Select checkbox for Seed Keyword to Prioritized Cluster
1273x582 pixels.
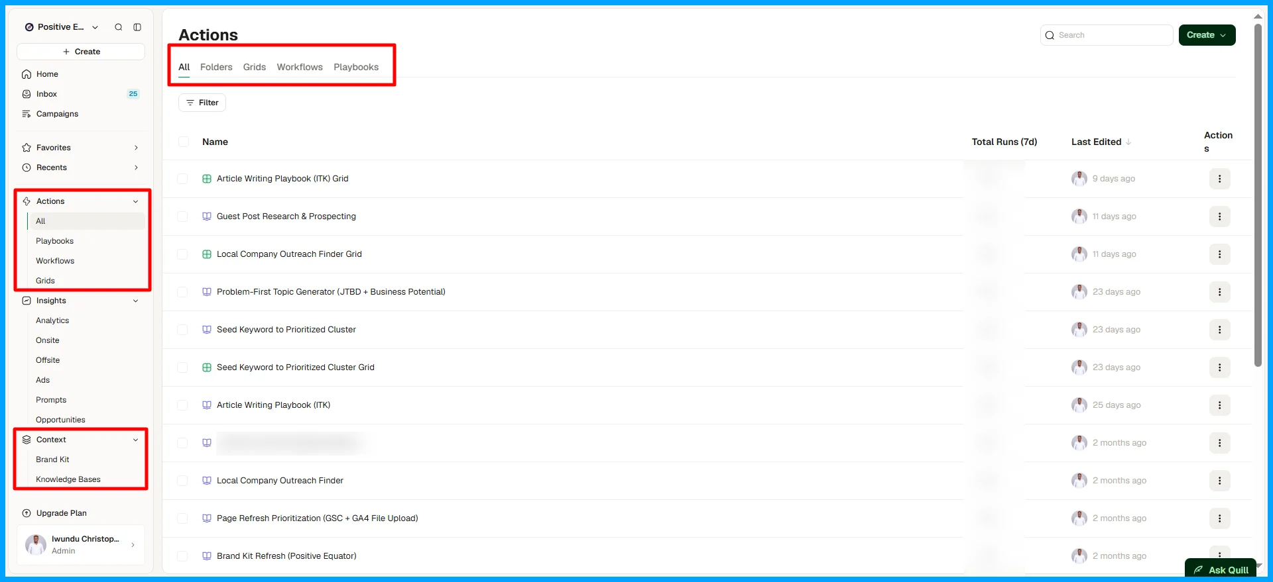point(182,330)
